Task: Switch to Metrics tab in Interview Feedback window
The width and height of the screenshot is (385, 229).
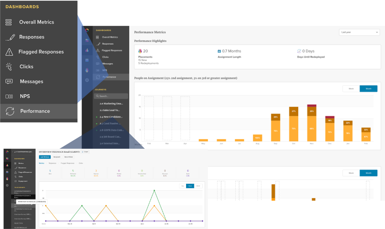Action: (x=41, y=163)
